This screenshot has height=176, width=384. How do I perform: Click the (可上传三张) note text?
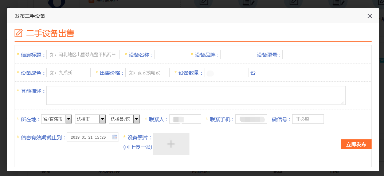tap(138, 147)
